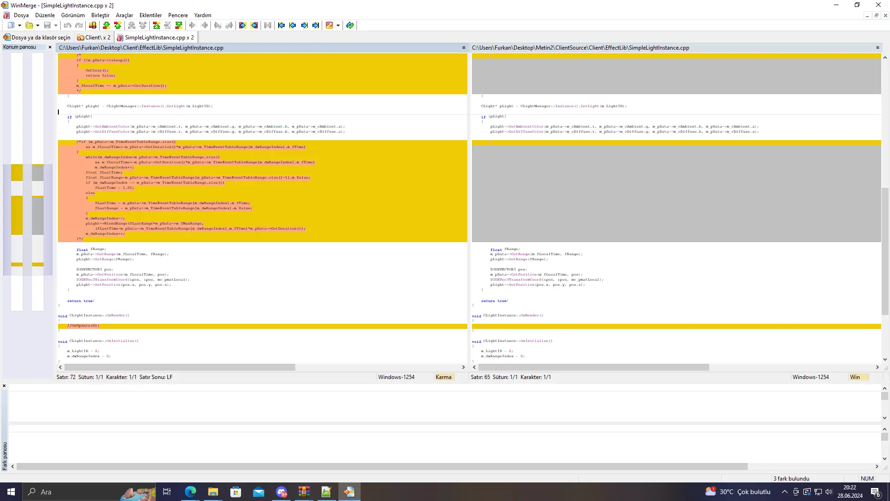Open the New document dropdown arrow

(19, 26)
